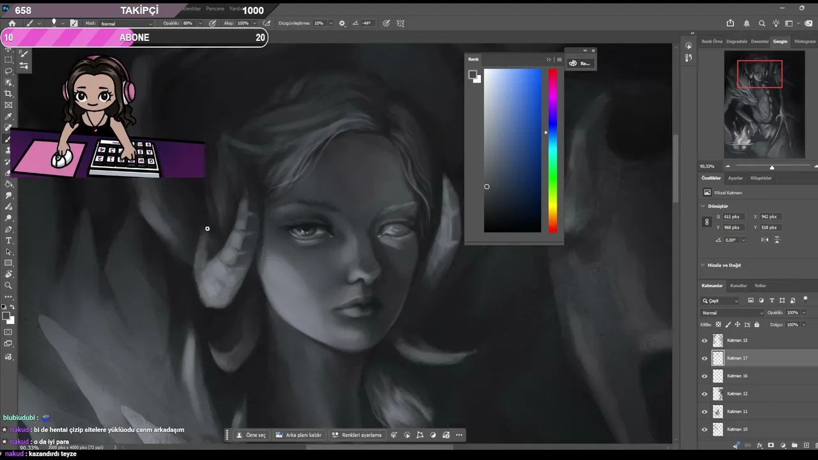The image size is (818, 460).
Task: Collapse the Dönüştür section
Action: pyautogui.click(x=703, y=206)
